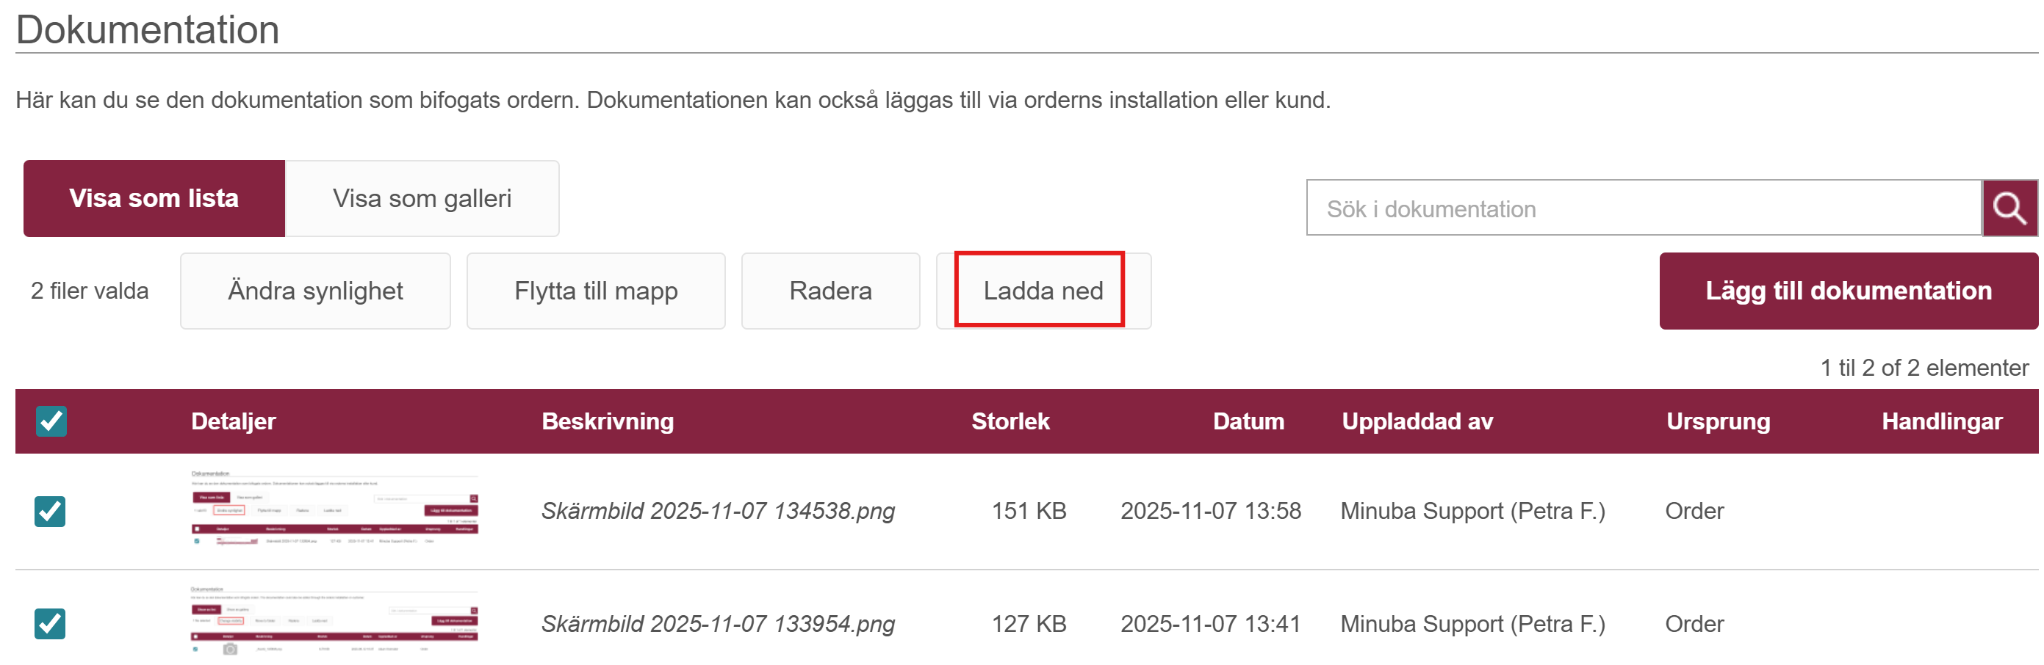2044x665 pixels.
Task: Open thumbnail of Skärmbild 133954.png
Action: 334,622
